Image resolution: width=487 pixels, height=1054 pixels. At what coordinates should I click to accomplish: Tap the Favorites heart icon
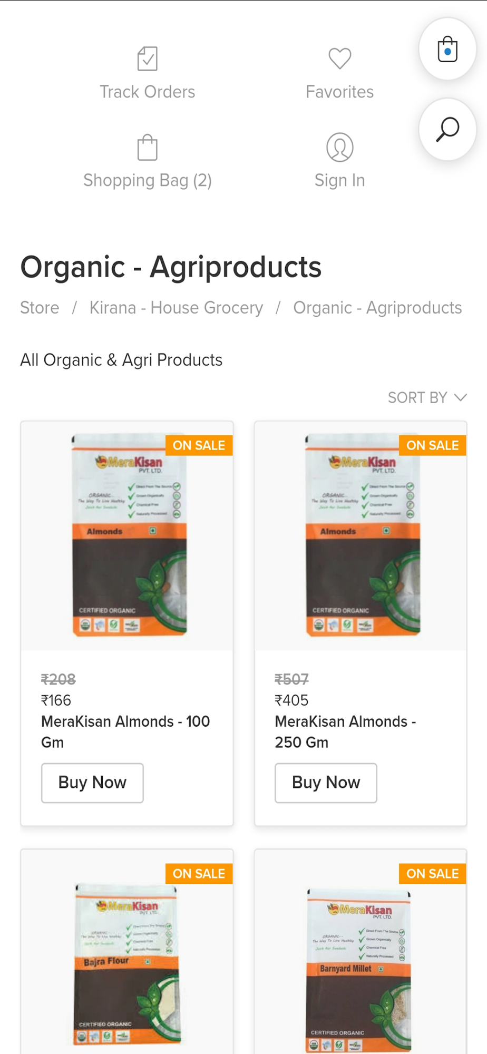[339, 58]
